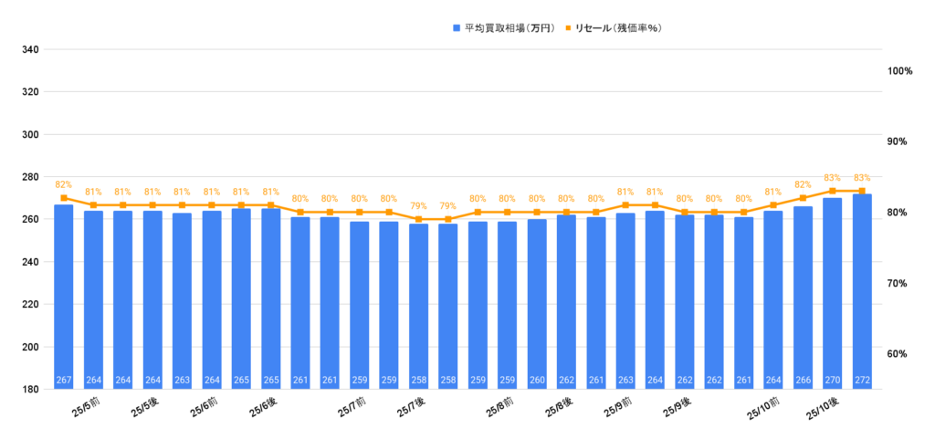Select the リセール(残価率%) legend label
The image size is (935, 439).
[618, 28]
